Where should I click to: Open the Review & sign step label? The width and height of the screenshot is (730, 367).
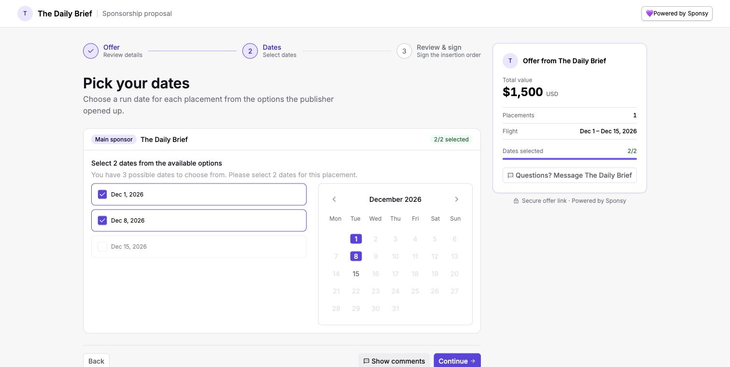pos(439,47)
